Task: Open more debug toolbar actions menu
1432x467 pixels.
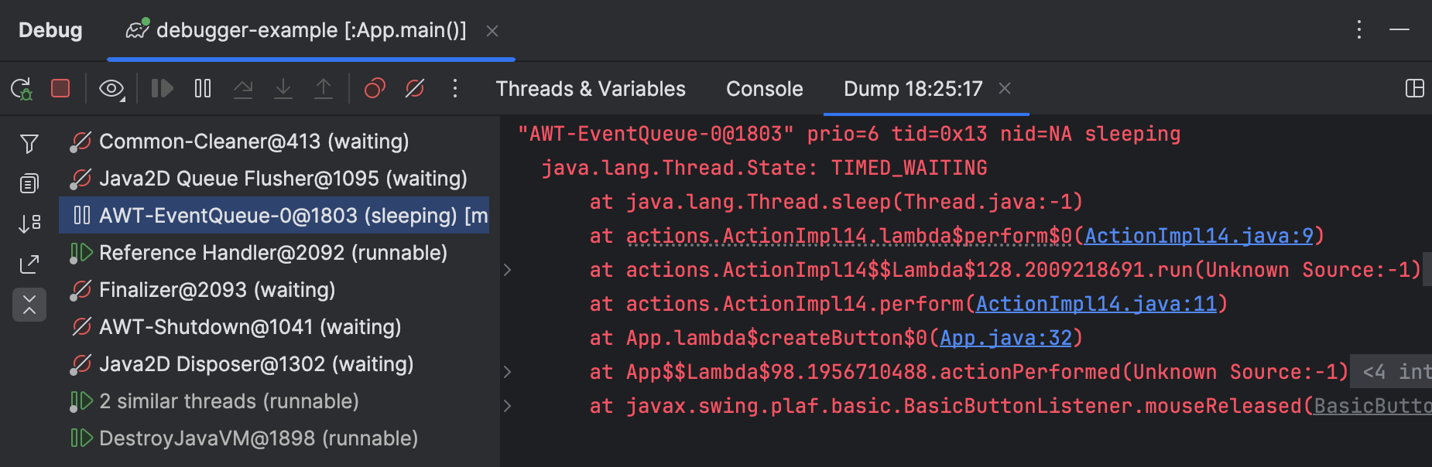Action: tap(455, 89)
